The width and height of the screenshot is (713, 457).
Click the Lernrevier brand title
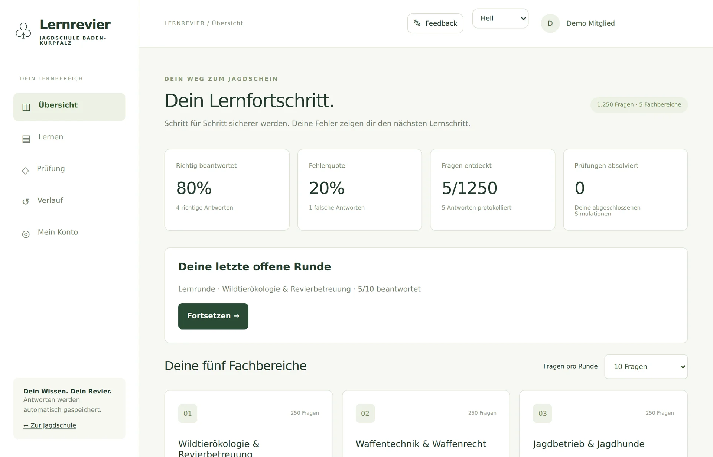pyautogui.click(x=75, y=25)
